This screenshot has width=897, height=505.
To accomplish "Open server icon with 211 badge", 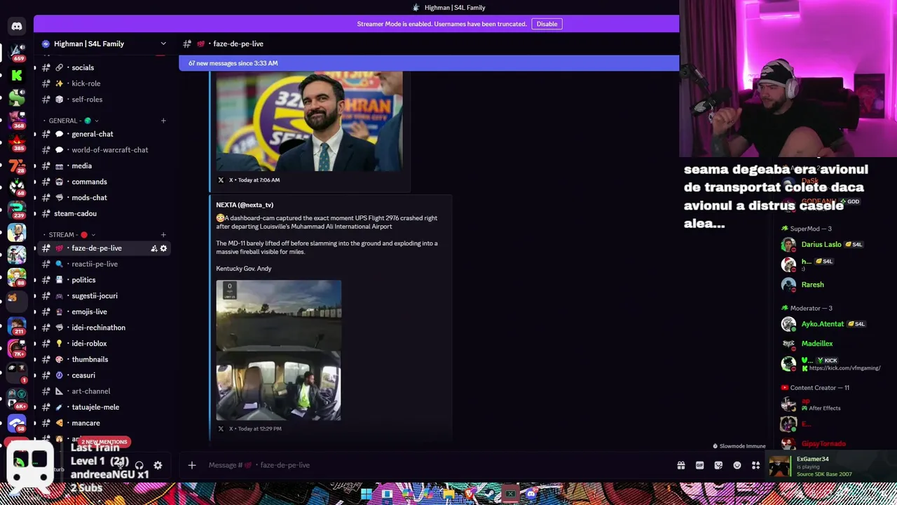I will coord(16,327).
